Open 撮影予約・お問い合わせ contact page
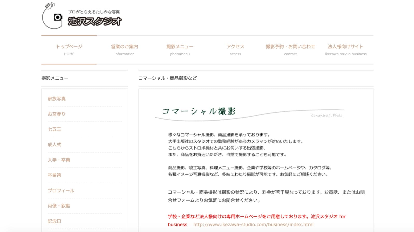 (x=290, y=50)
